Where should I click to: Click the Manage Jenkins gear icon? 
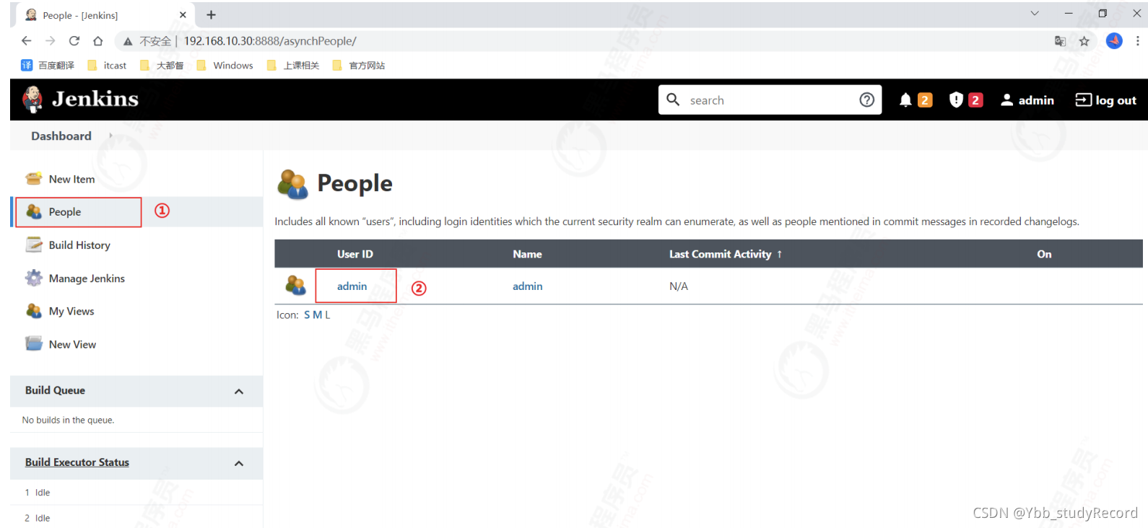point(34,278)
